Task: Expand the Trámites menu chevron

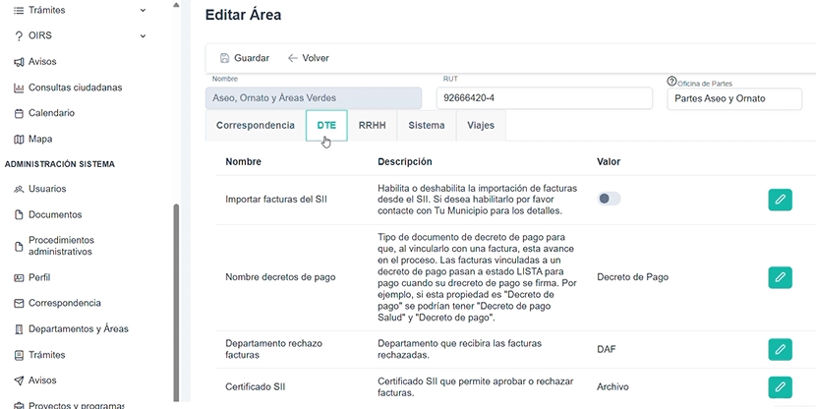Action: tap(144, 10)
